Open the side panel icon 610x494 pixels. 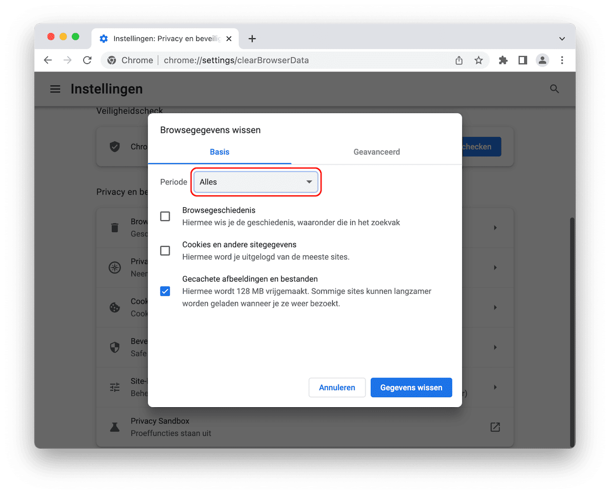click(523, 60)
